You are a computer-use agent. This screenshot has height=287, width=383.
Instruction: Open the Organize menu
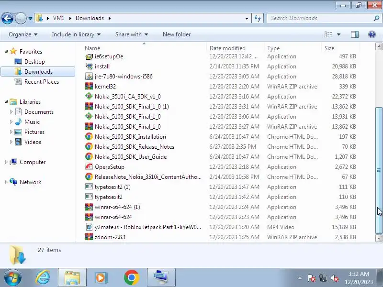coord(23,34)
